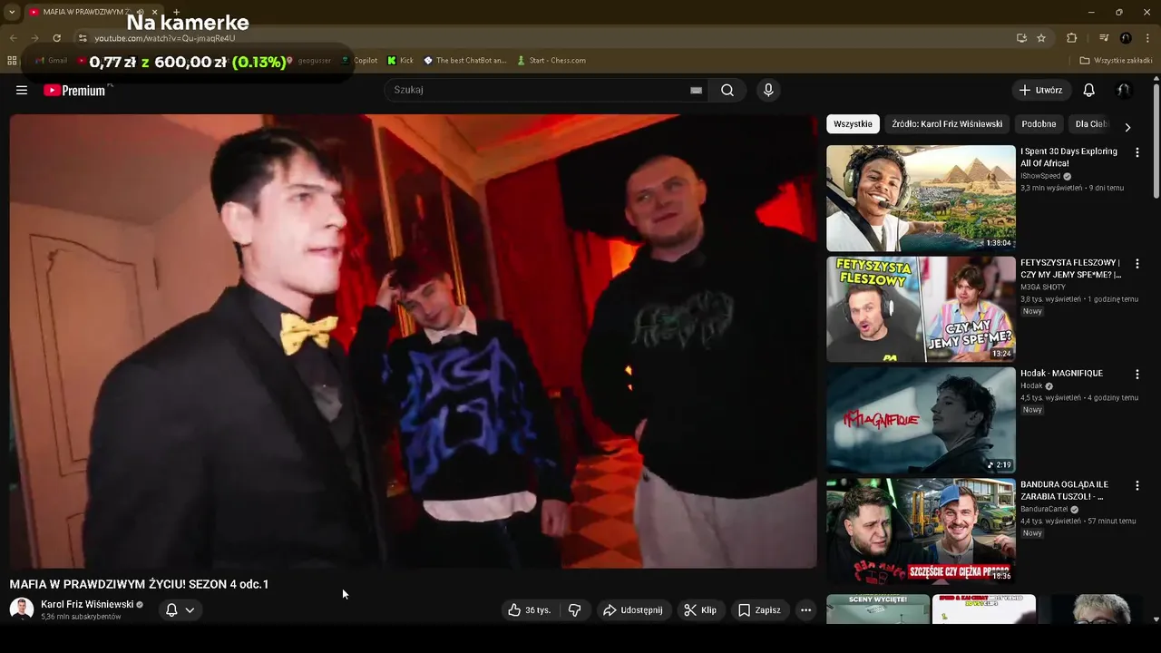Open SCENY WYCIĘTE short thumbnail

(x=878, y=609)
